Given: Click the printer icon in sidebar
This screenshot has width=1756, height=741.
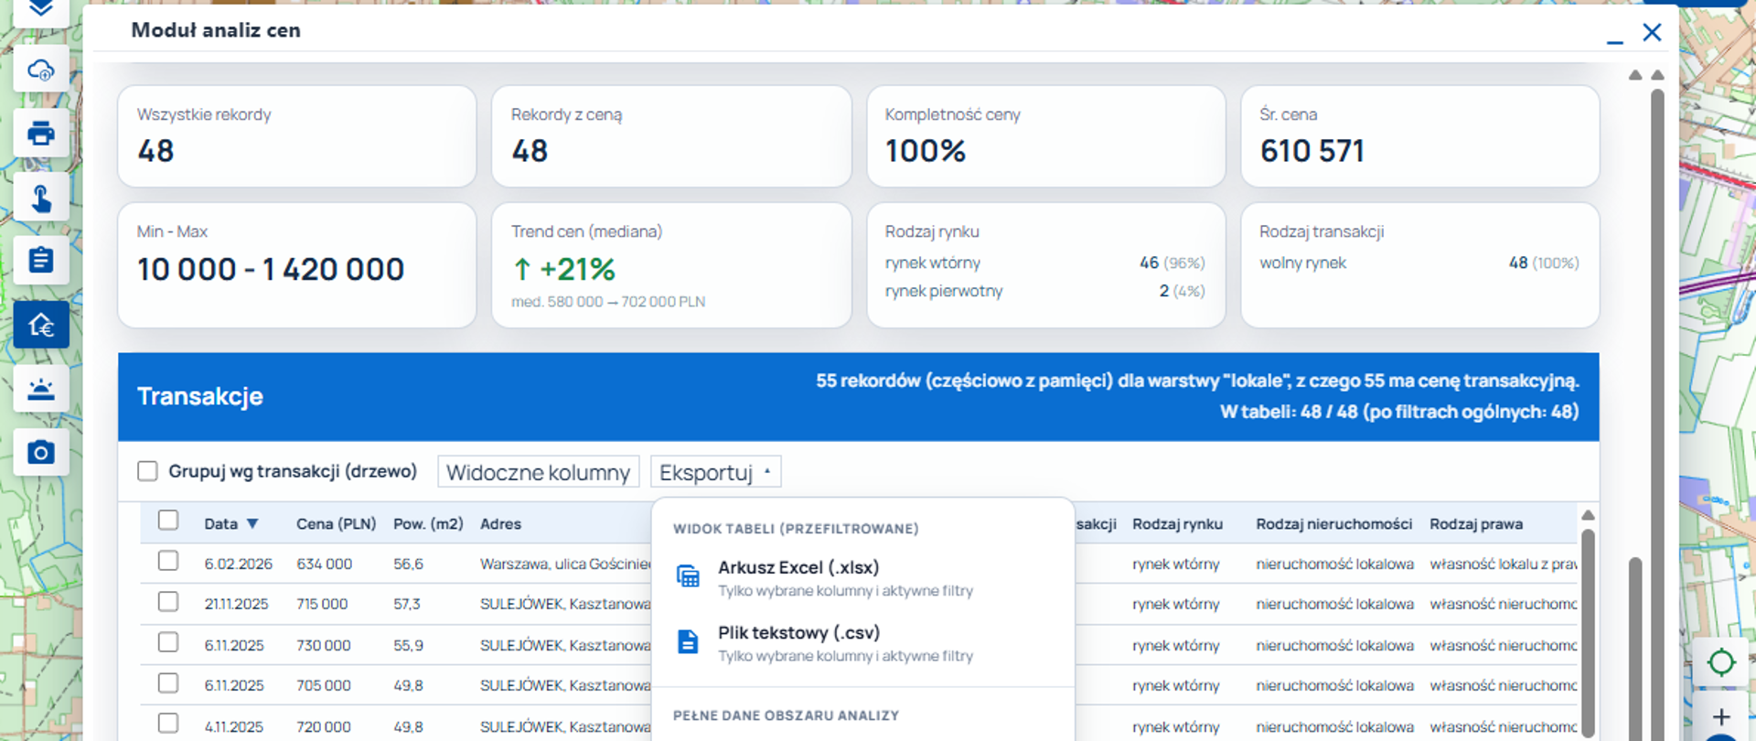Looking at the screenshot, I should tap(41, 134).
